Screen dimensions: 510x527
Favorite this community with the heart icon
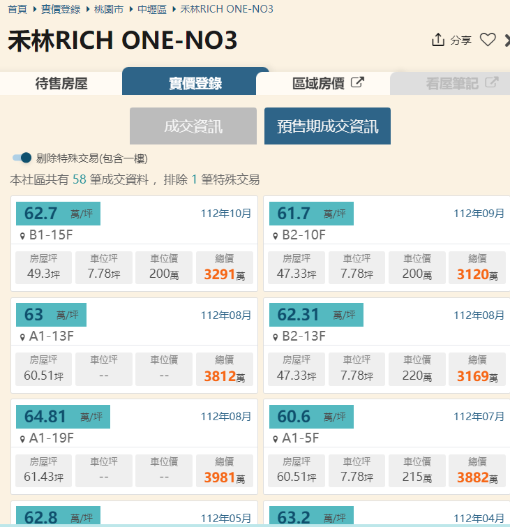tap(488, 40)
